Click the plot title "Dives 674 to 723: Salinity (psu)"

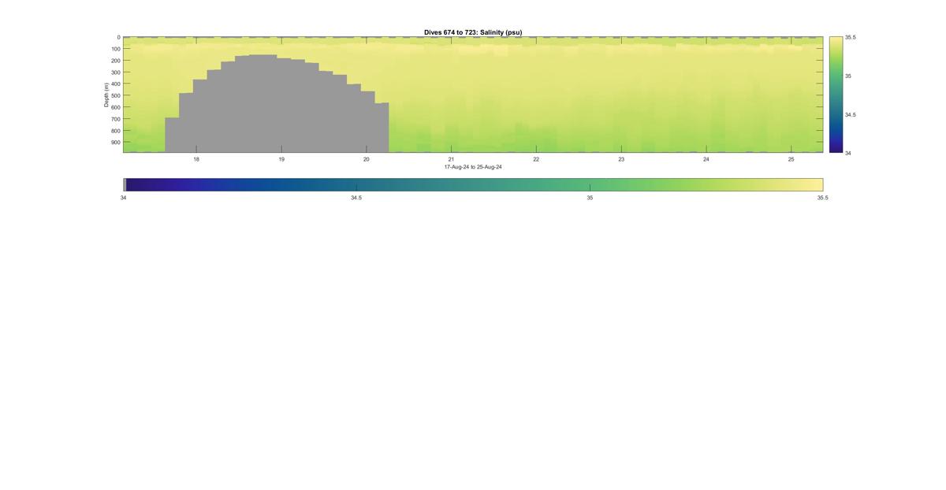click(x=473, y=32)
